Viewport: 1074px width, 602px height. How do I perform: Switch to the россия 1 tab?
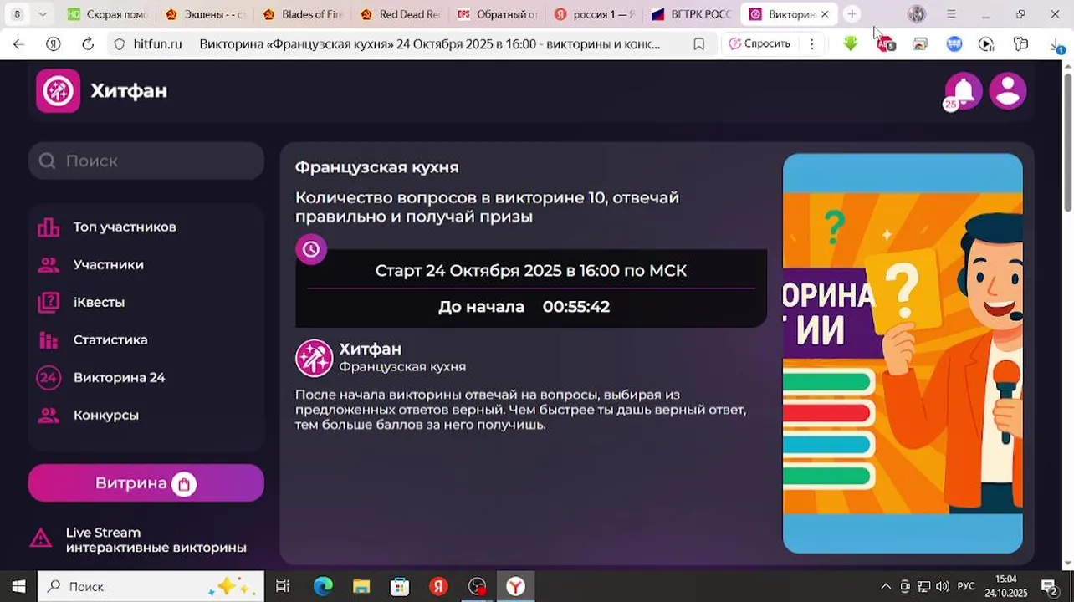click(596, 14)
